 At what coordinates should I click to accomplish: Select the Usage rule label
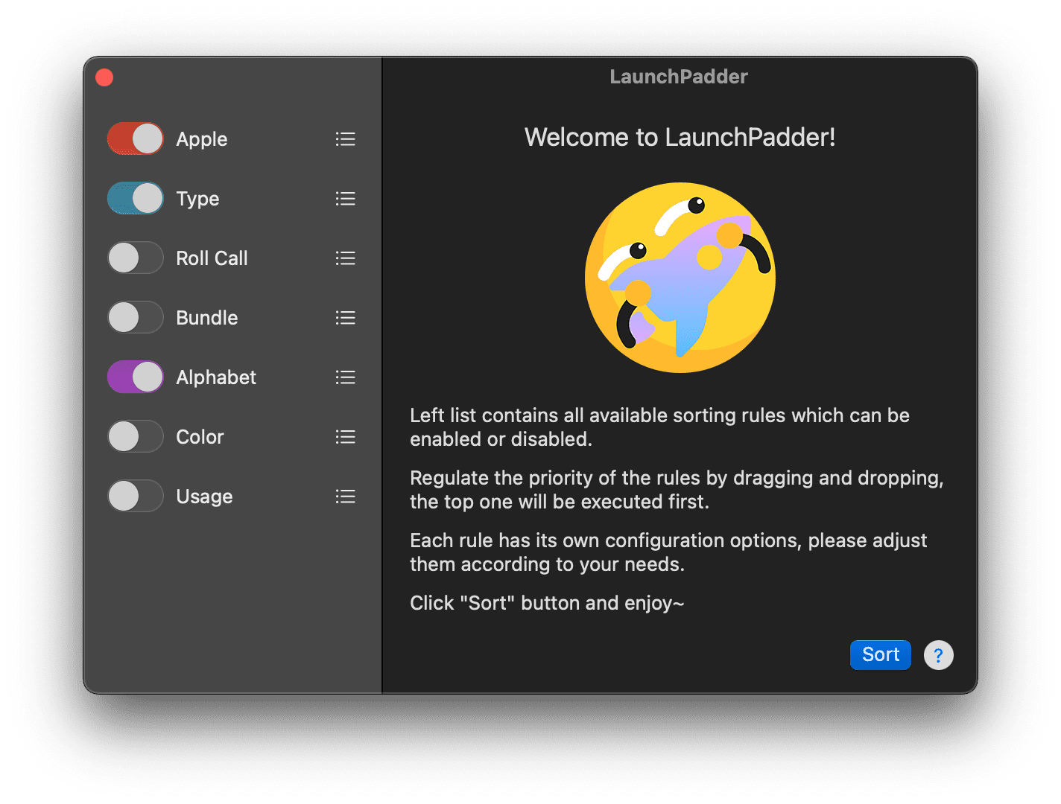click(204, 497)
